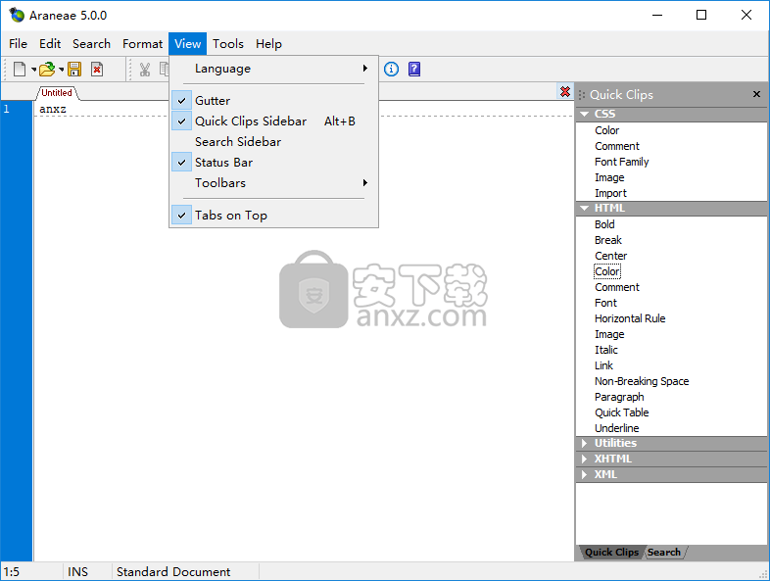Viewport: 770px width, 581px height.
Task: Click the Help book icon in toolbar
Action: [414, 70]
